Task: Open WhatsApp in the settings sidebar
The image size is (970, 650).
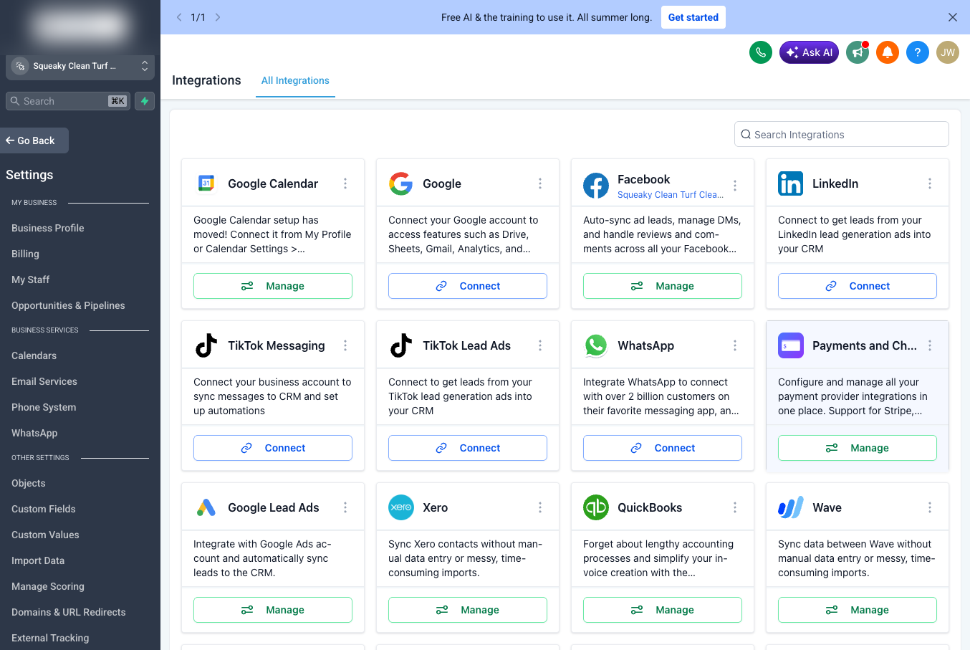Action: pyautogui.click(x=34, y=433)
